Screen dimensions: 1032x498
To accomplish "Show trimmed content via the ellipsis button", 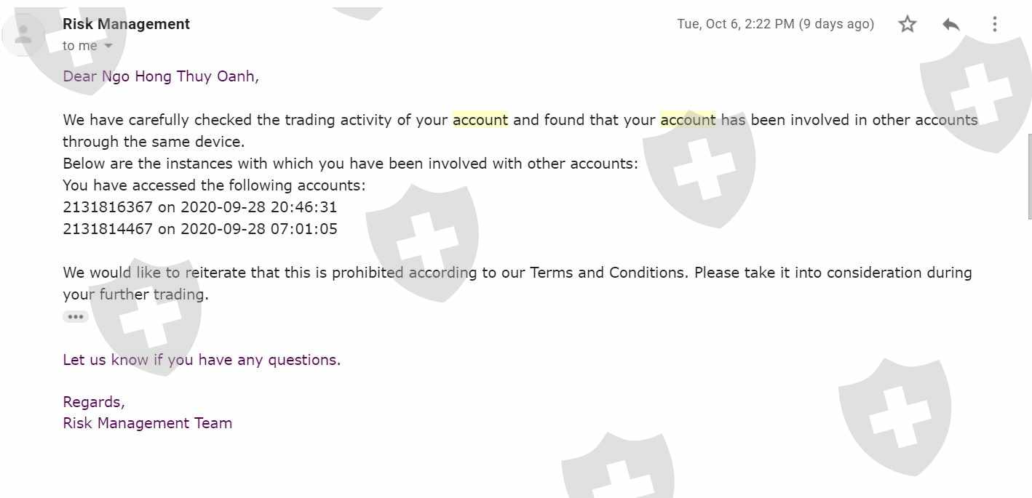I will (76, 317).
